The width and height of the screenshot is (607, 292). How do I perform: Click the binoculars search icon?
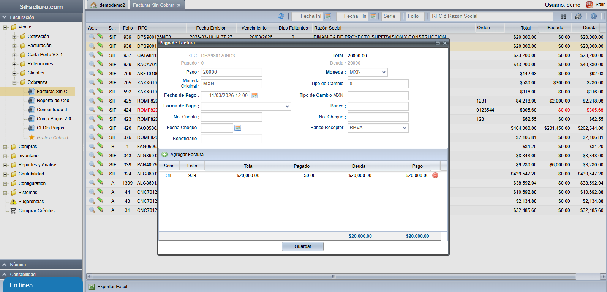pos(563,16)
